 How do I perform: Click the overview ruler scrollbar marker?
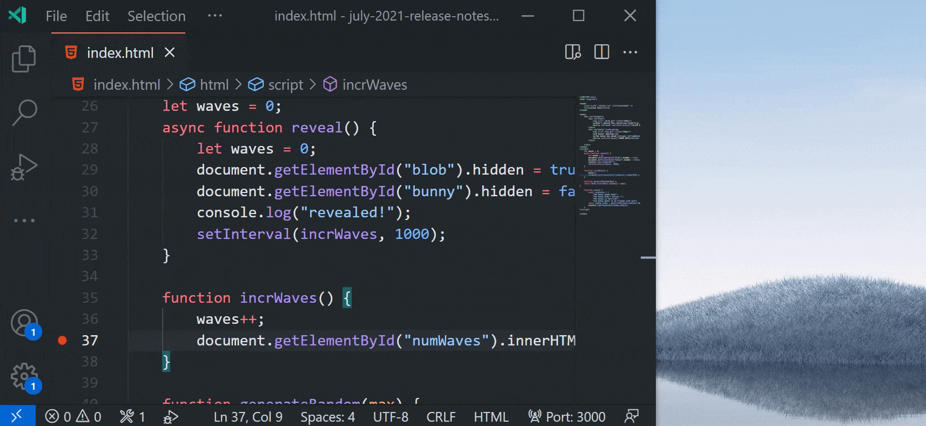tap(648, 258)
